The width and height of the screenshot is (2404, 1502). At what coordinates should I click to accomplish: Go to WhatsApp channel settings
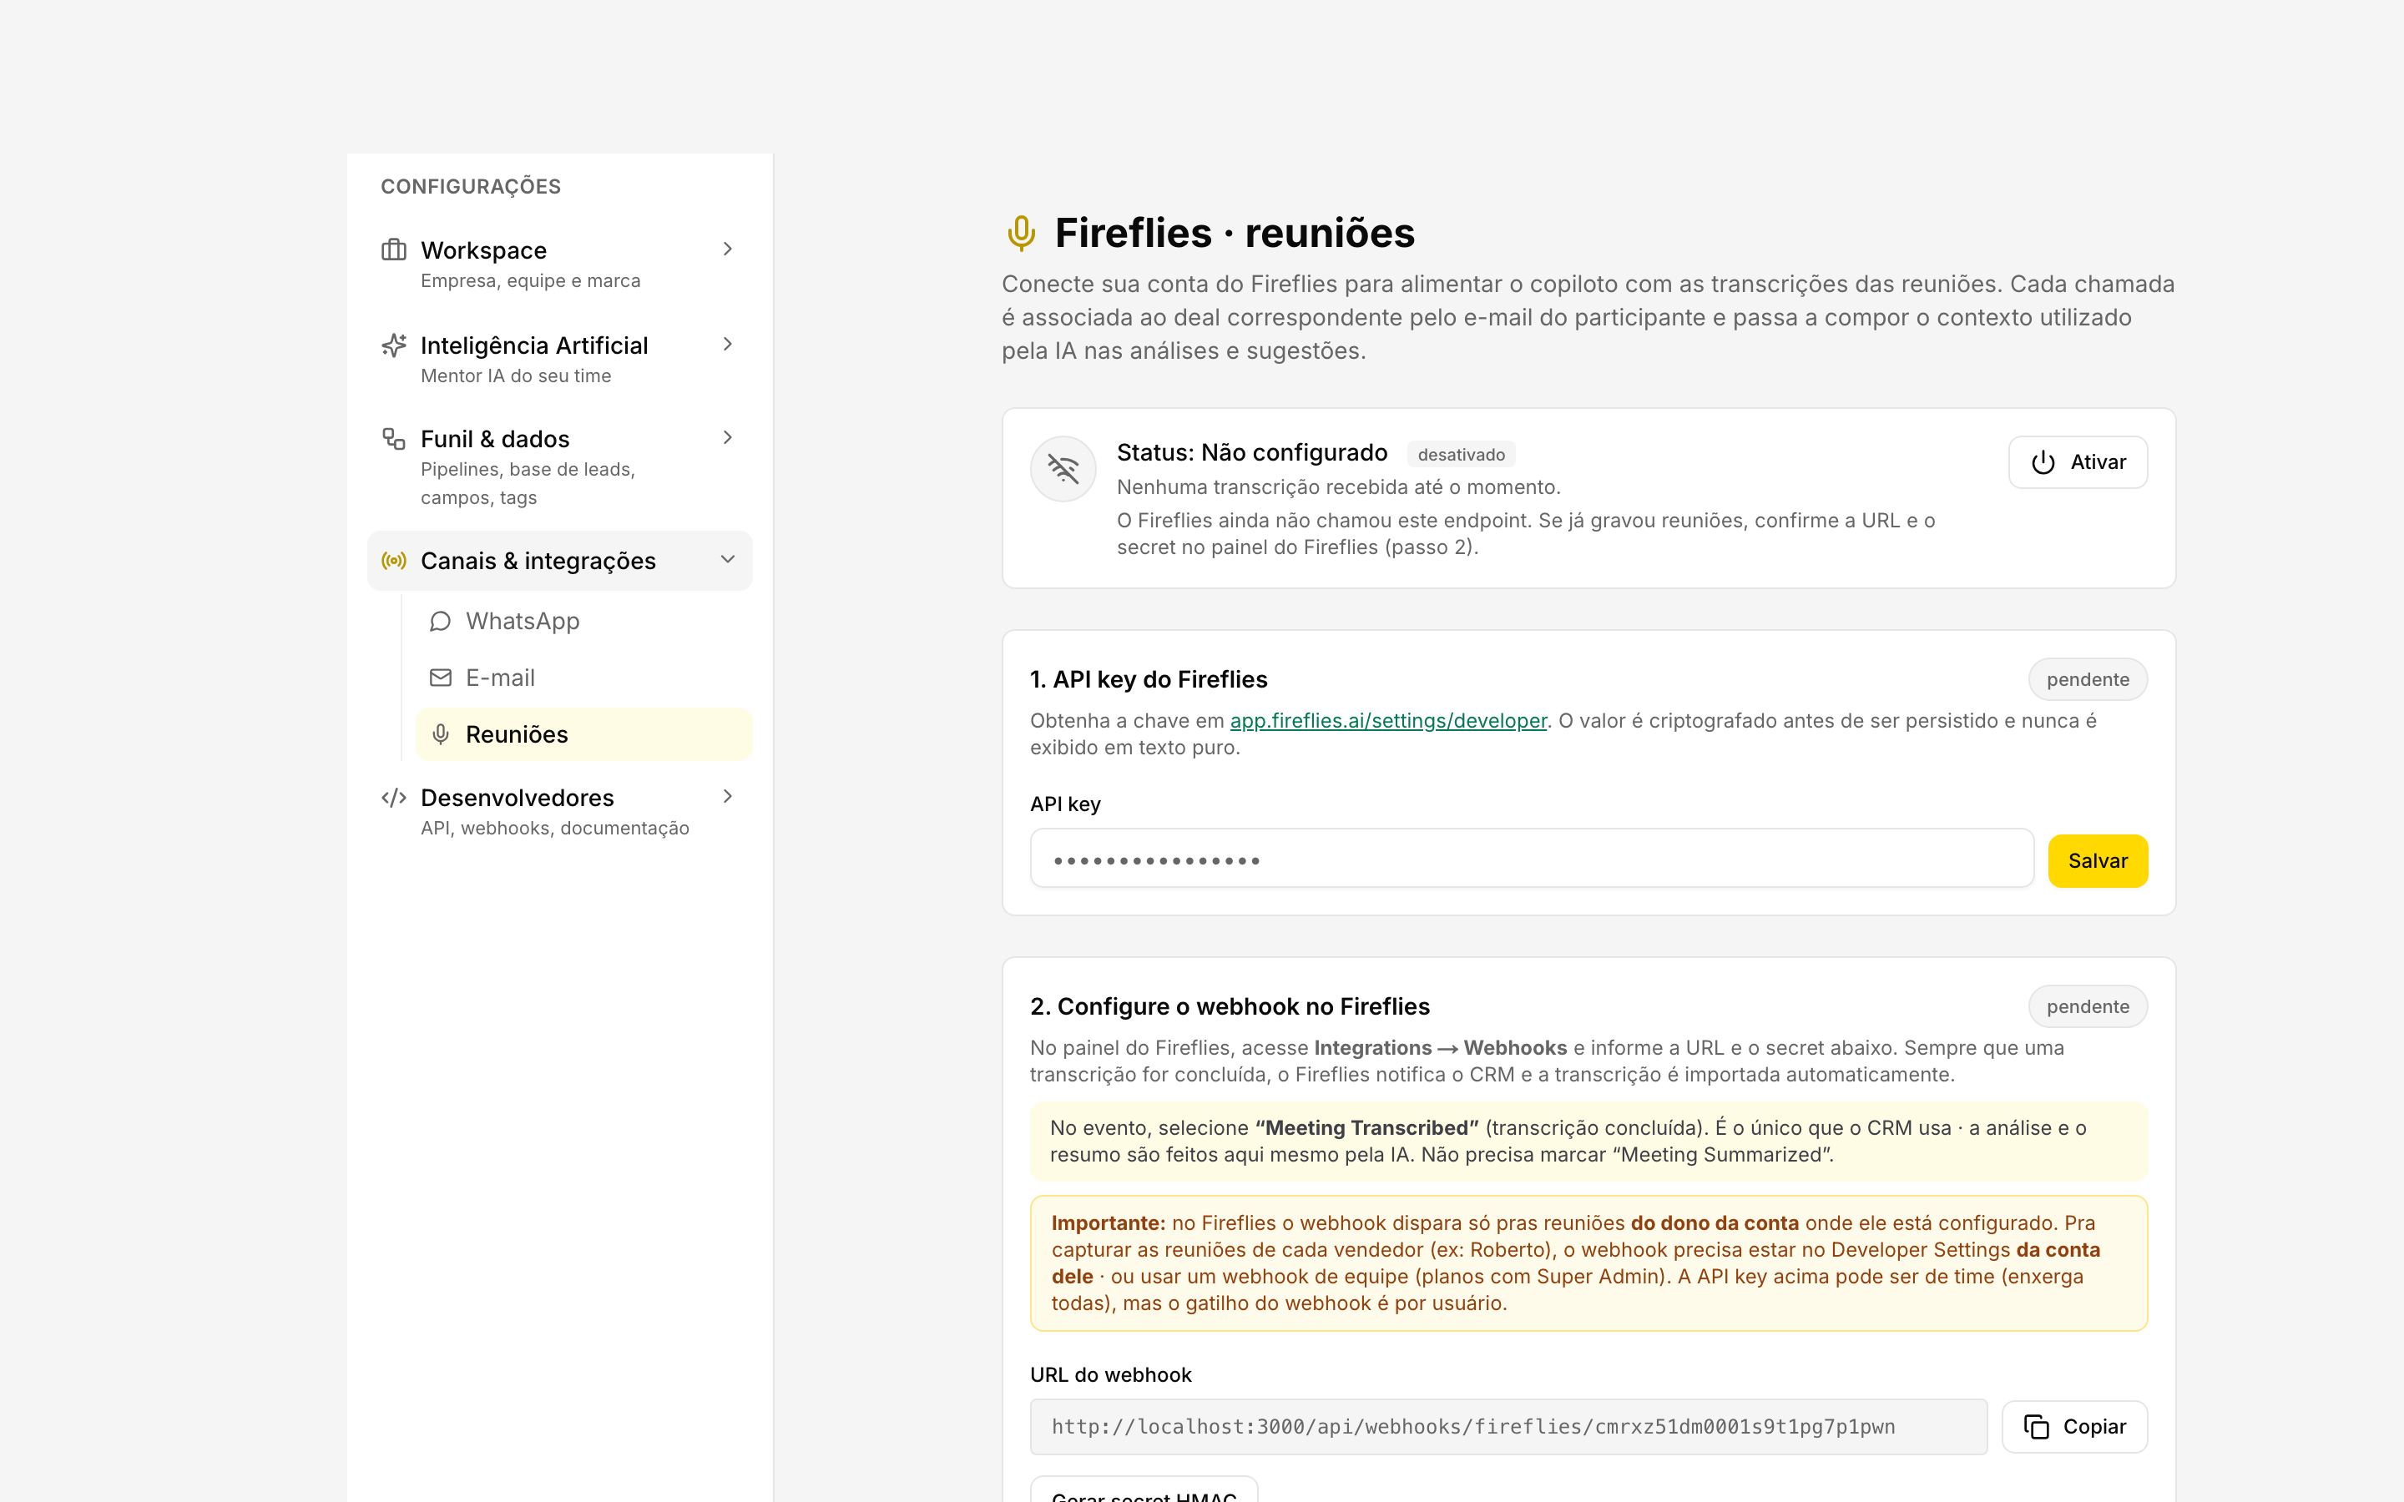tap(584, 621)
